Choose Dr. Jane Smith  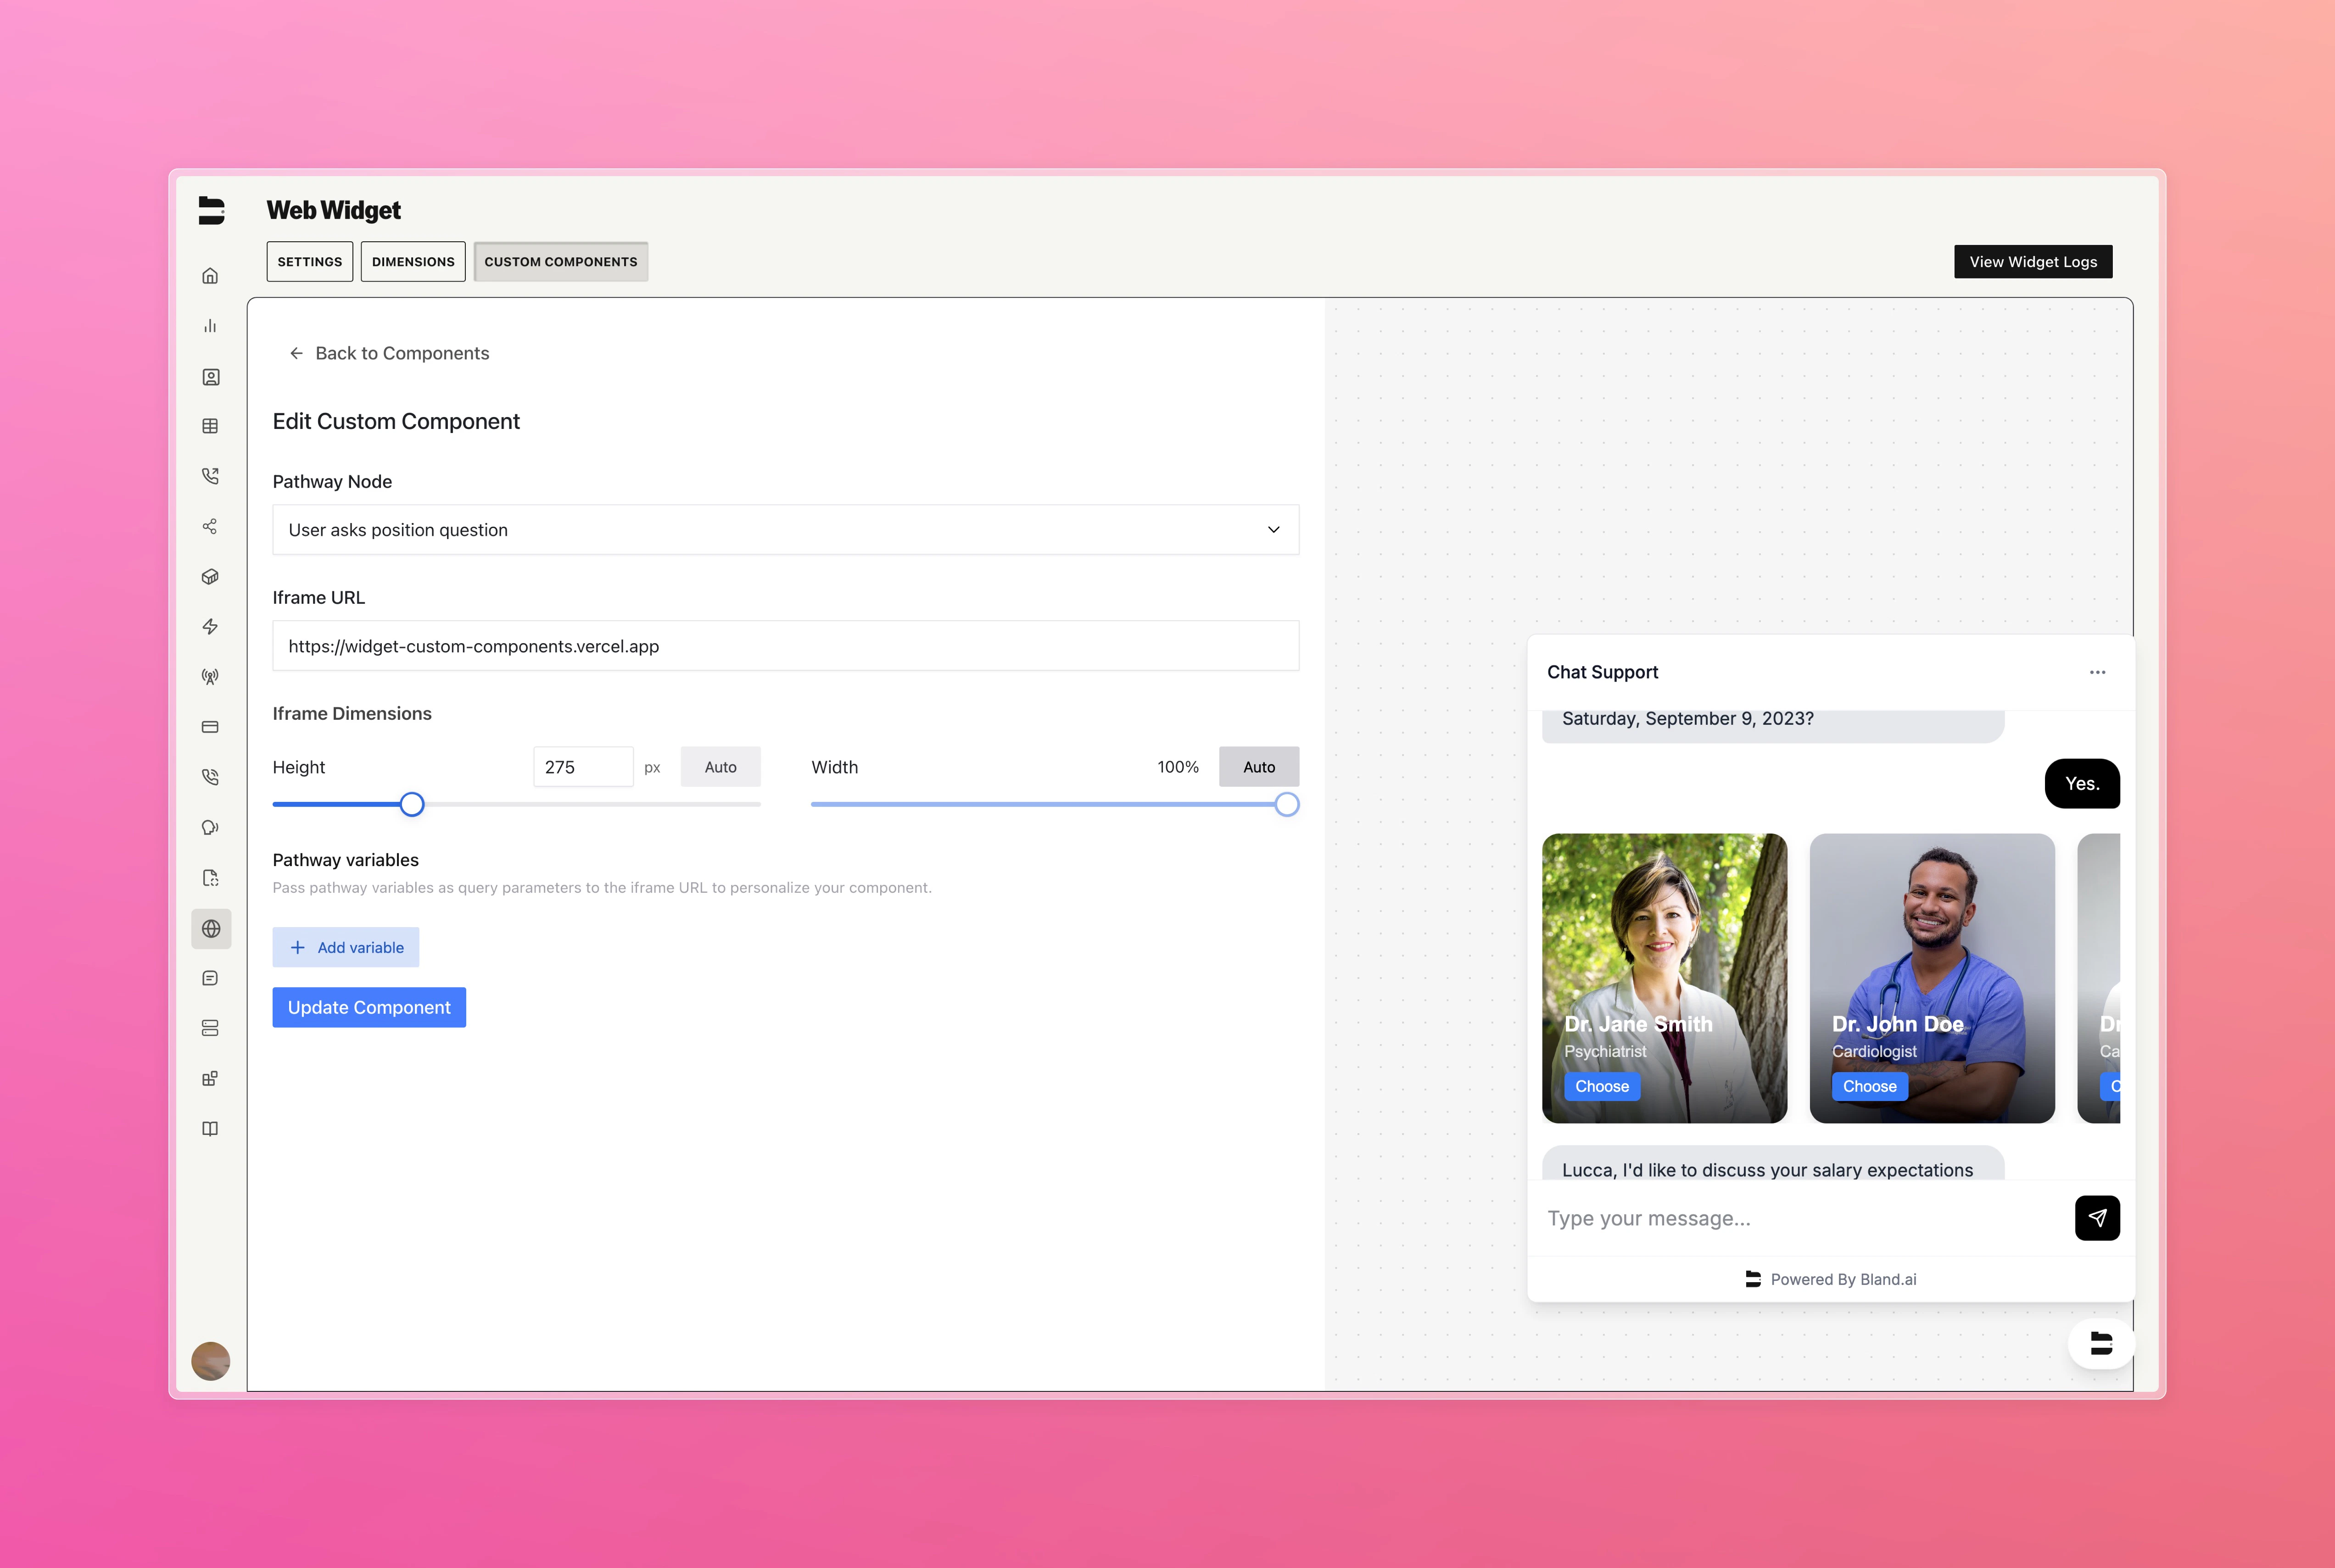tap(1602, 1087)
